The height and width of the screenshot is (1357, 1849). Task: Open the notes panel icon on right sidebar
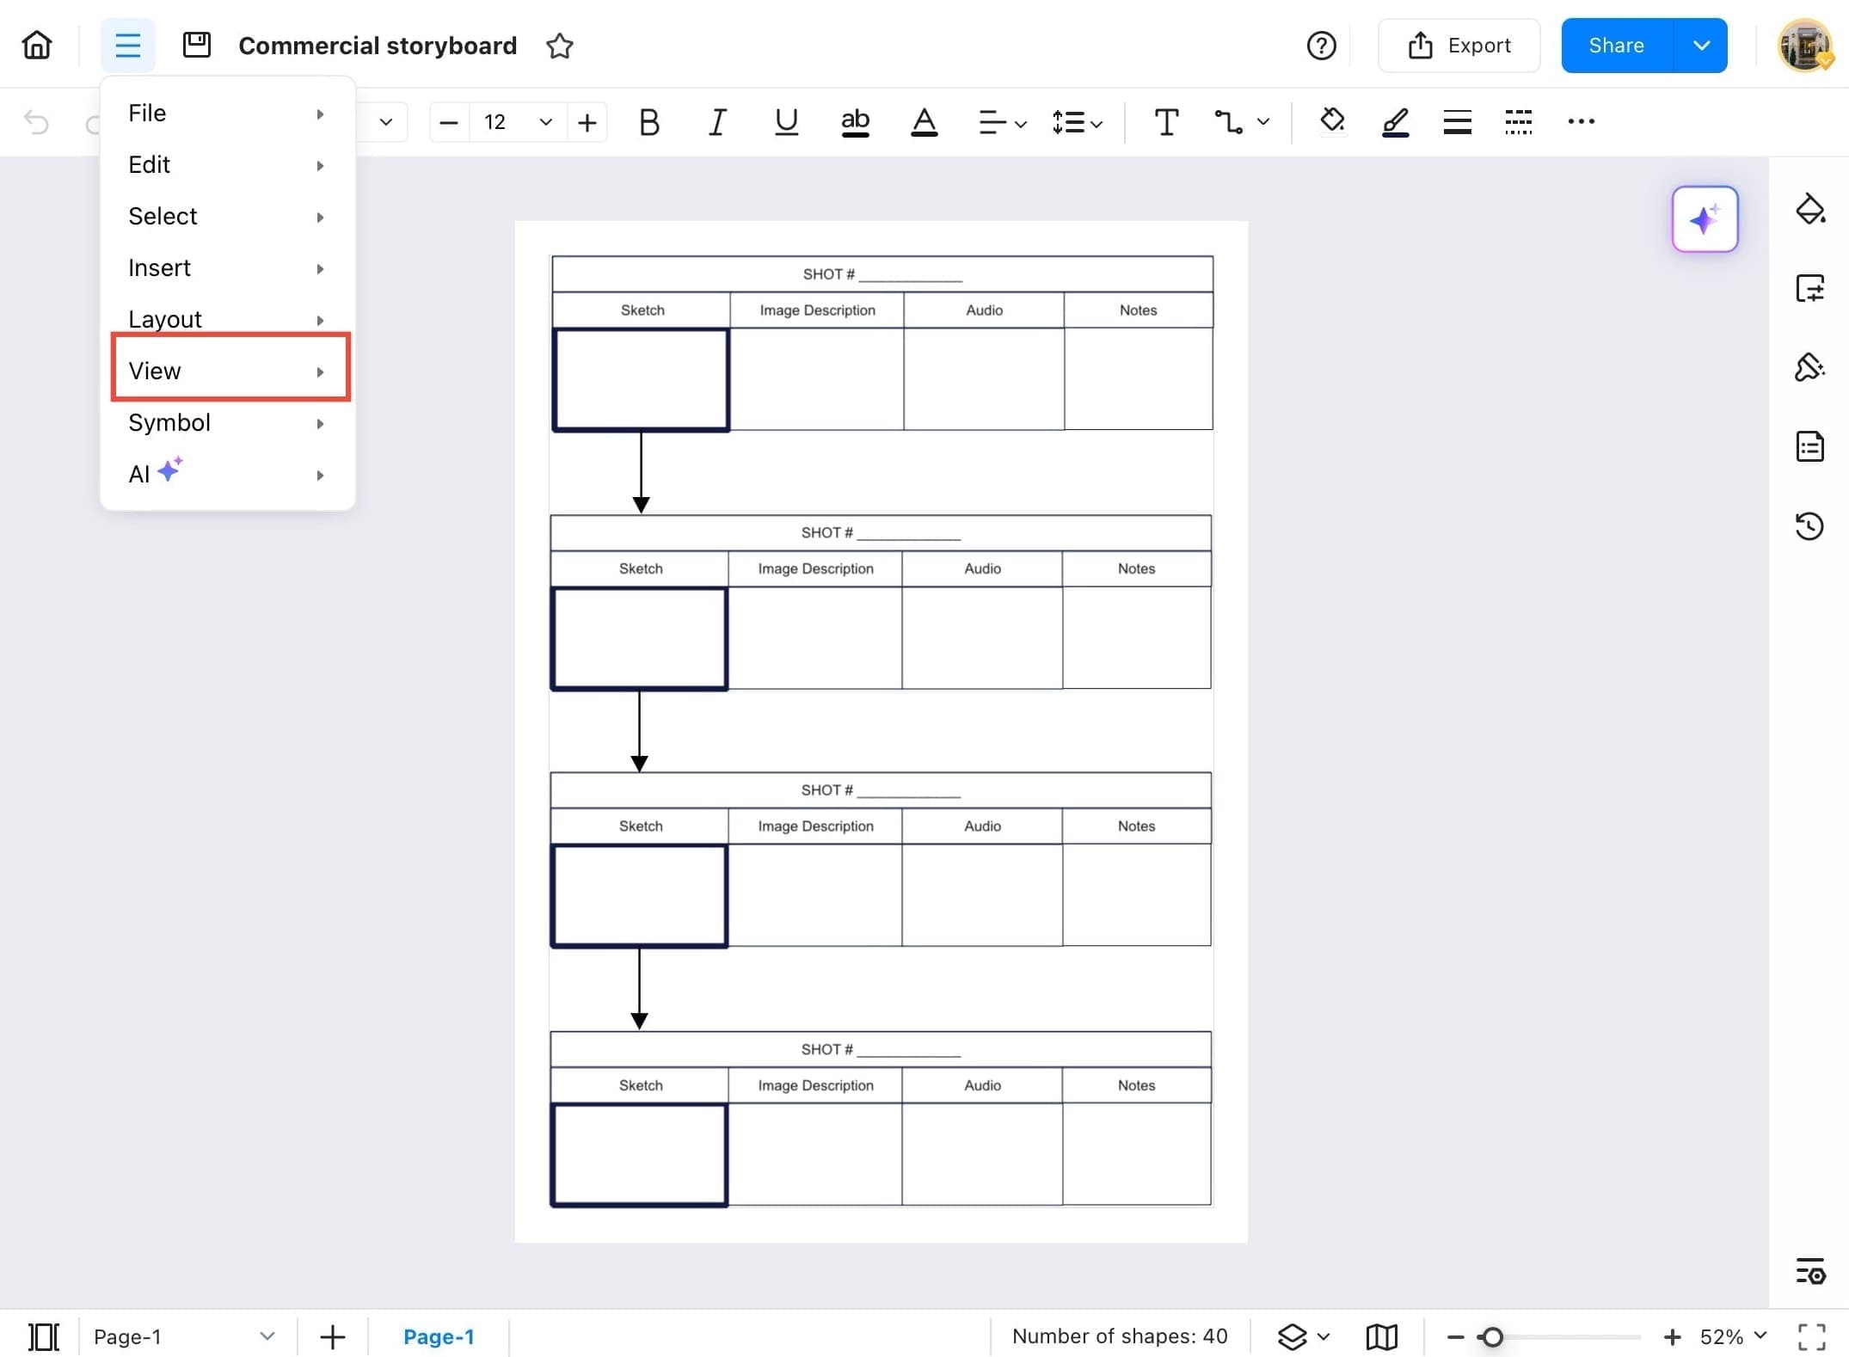[x=1811, y=446]
